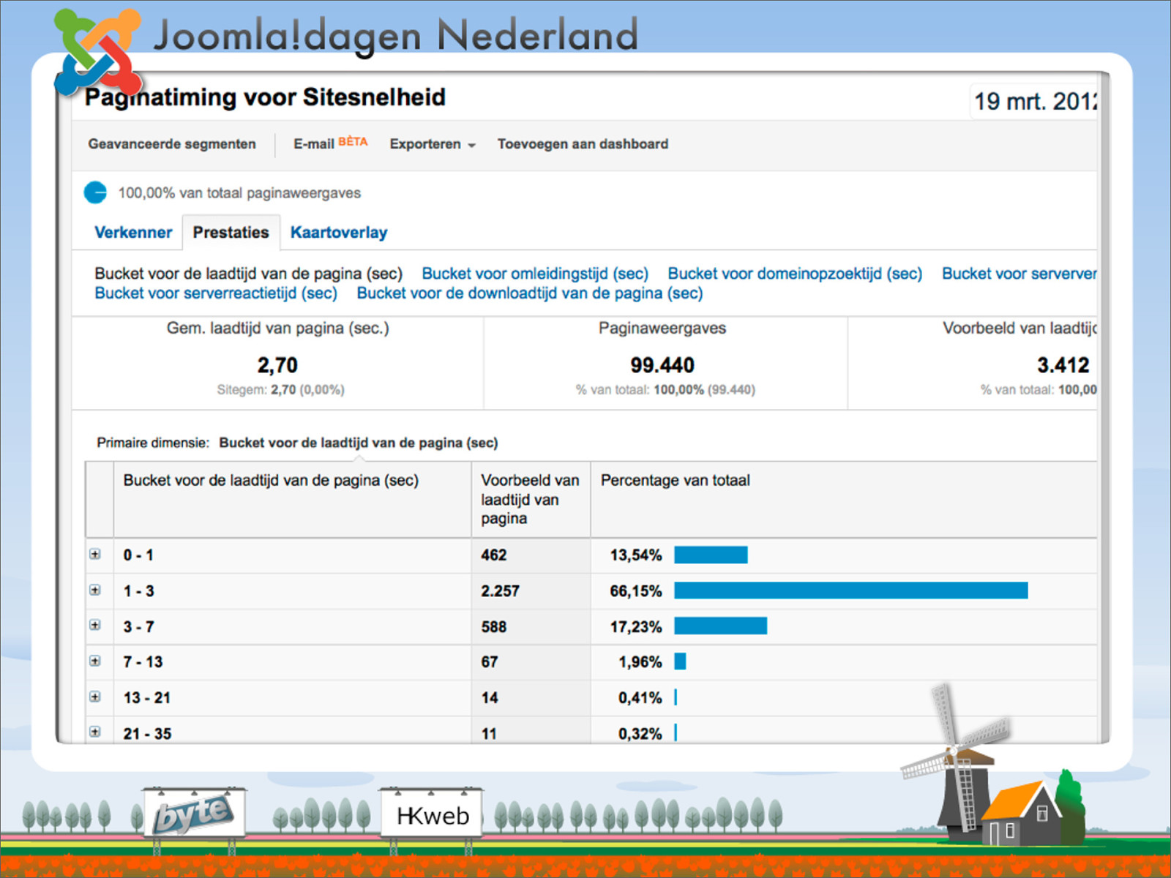Click the 462 table cell

[493, 555]
